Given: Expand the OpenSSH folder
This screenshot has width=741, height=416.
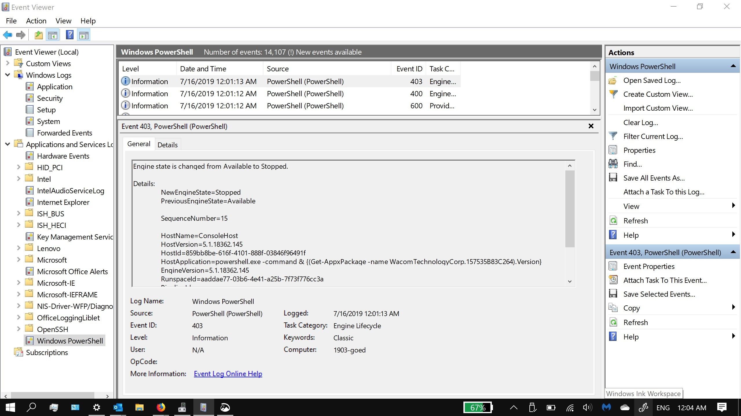Looking at the screenshot, I should coord(19,329).
